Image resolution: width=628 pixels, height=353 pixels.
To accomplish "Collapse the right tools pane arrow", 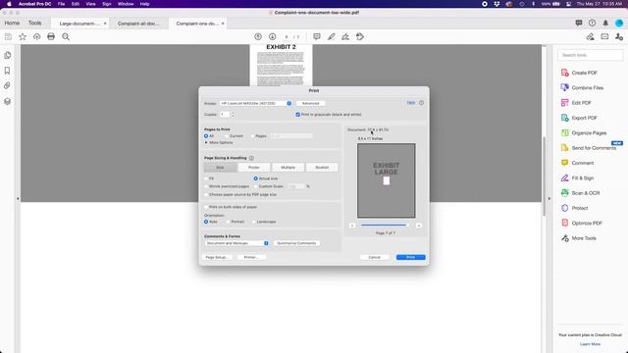I will click(549, 198).
